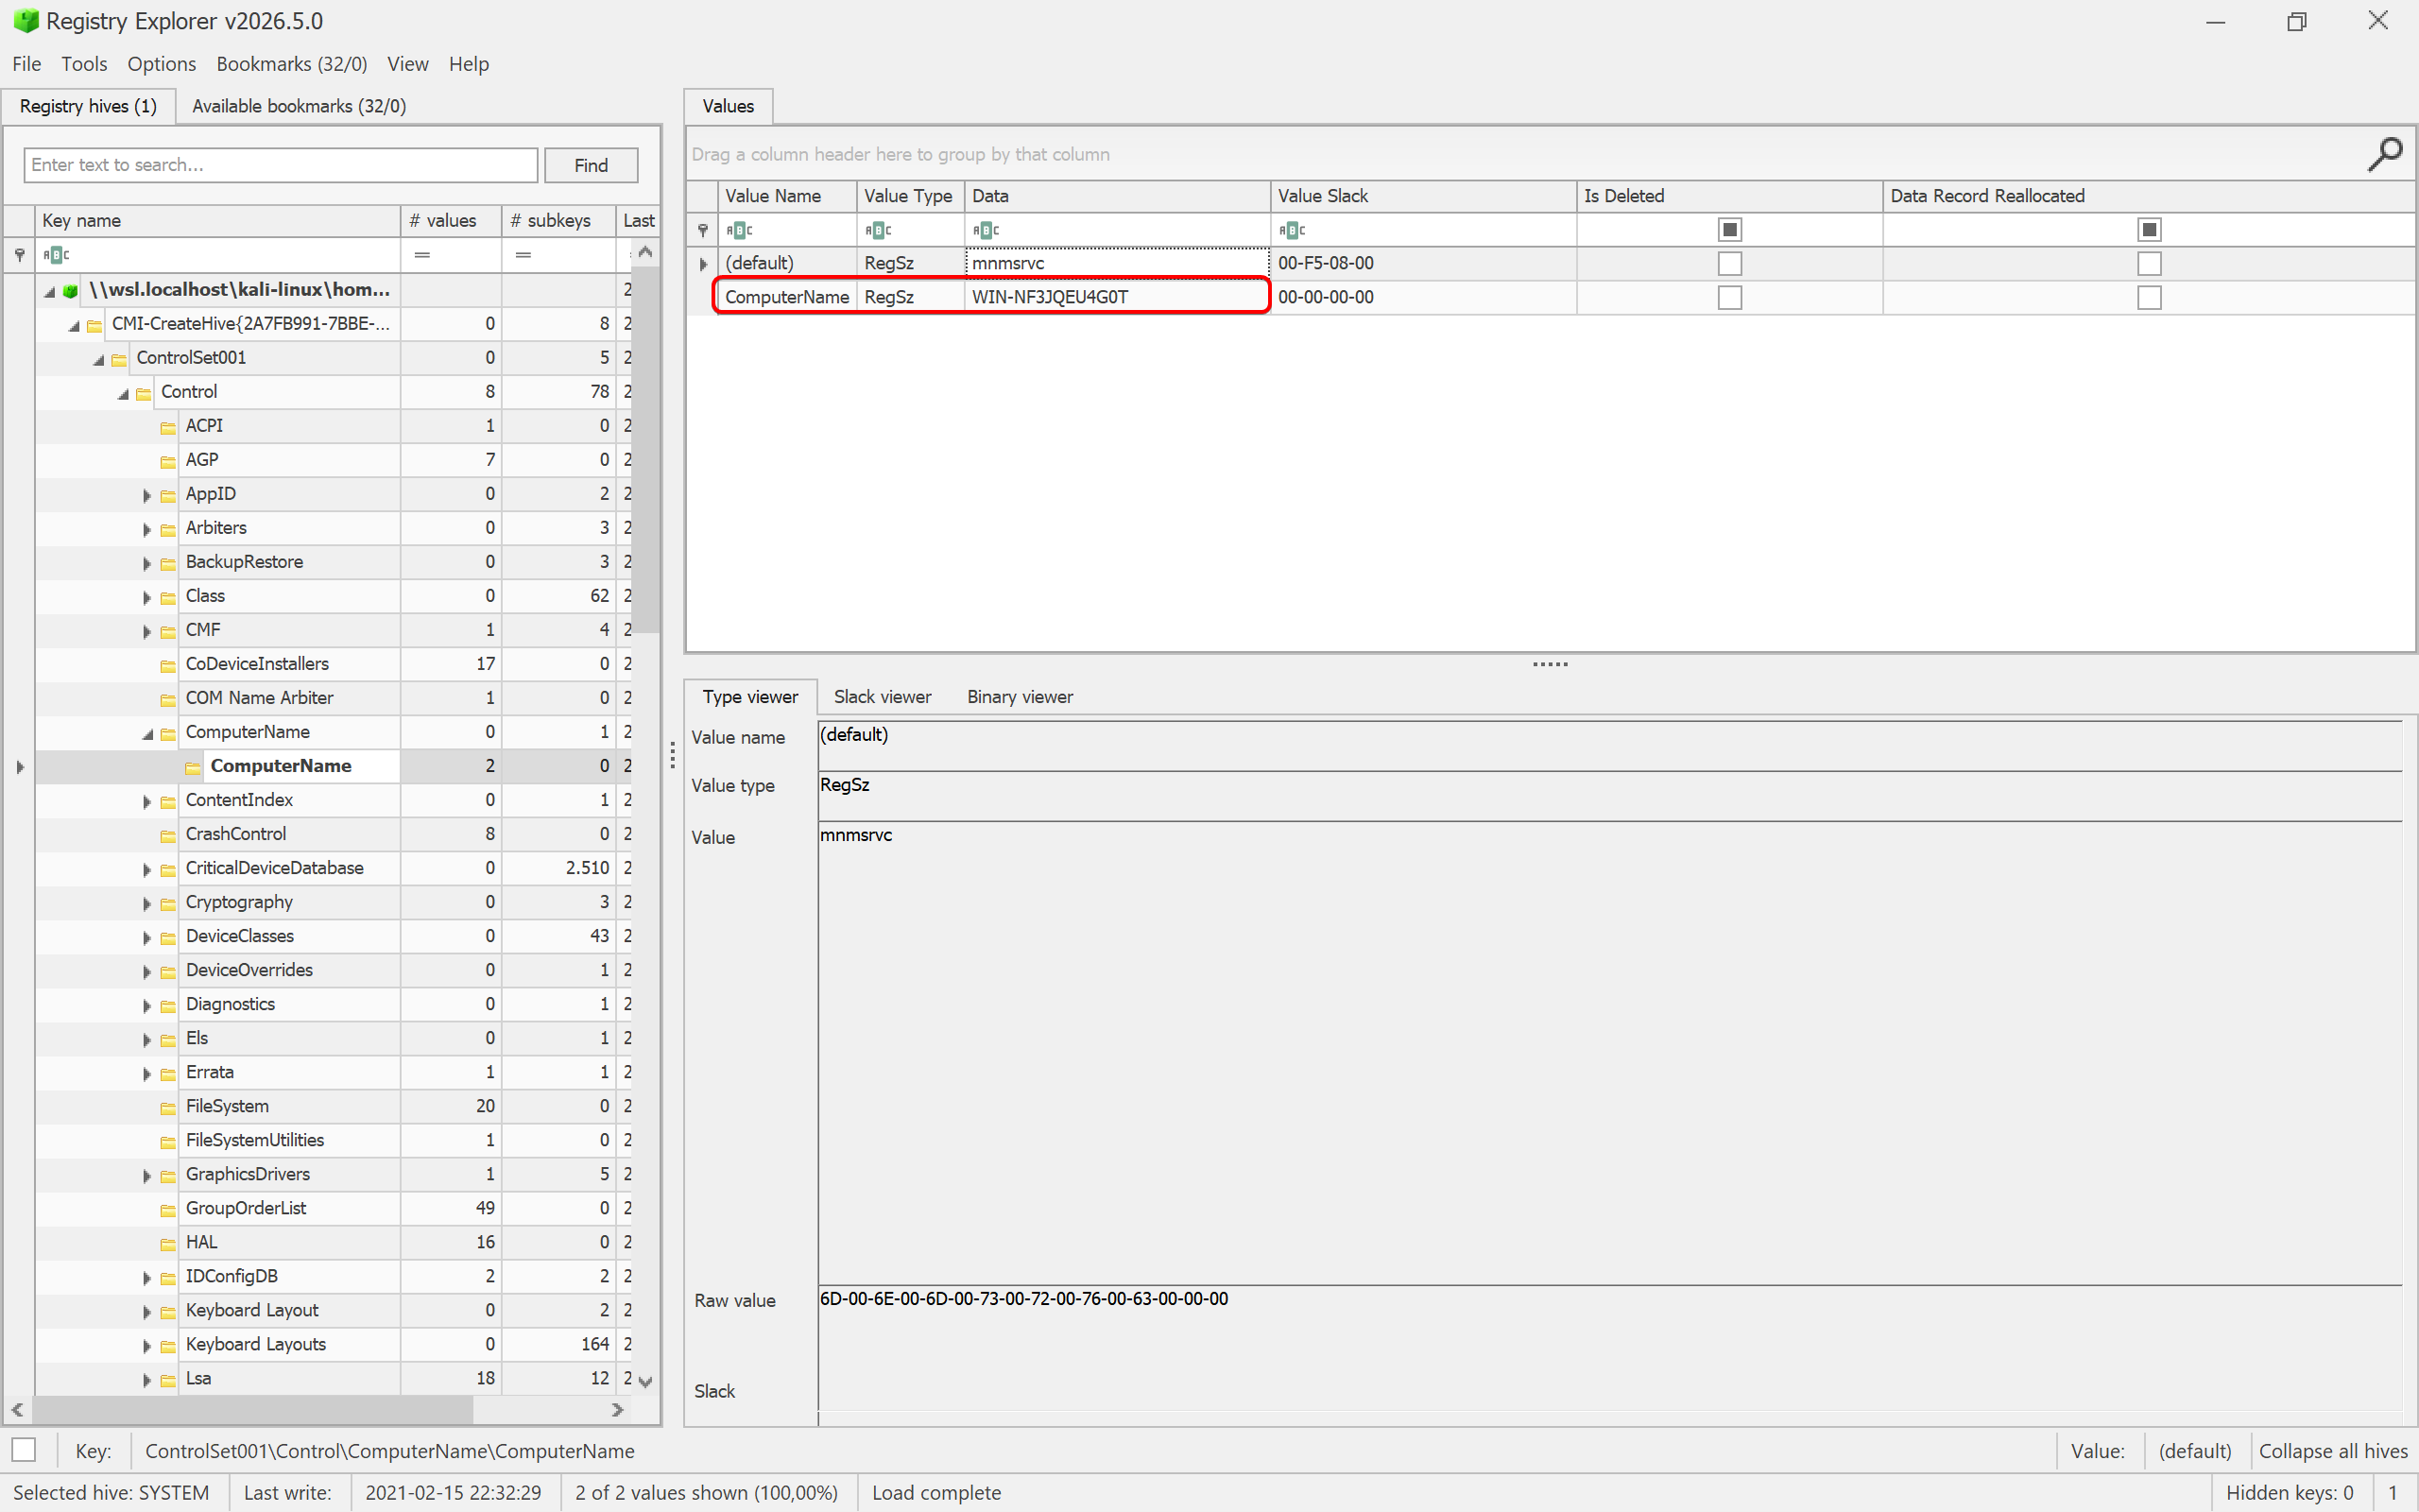Click the folder icon of the ACPI key
Screen dimensions: 2419x1512
168,427
